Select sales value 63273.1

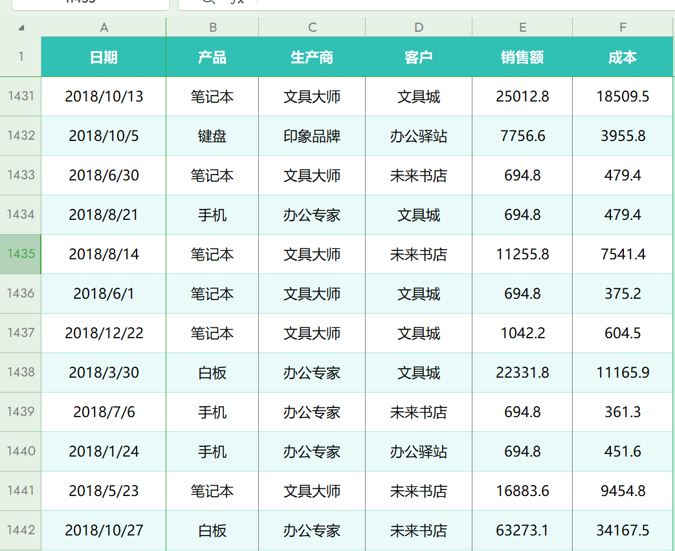point(523,530)
